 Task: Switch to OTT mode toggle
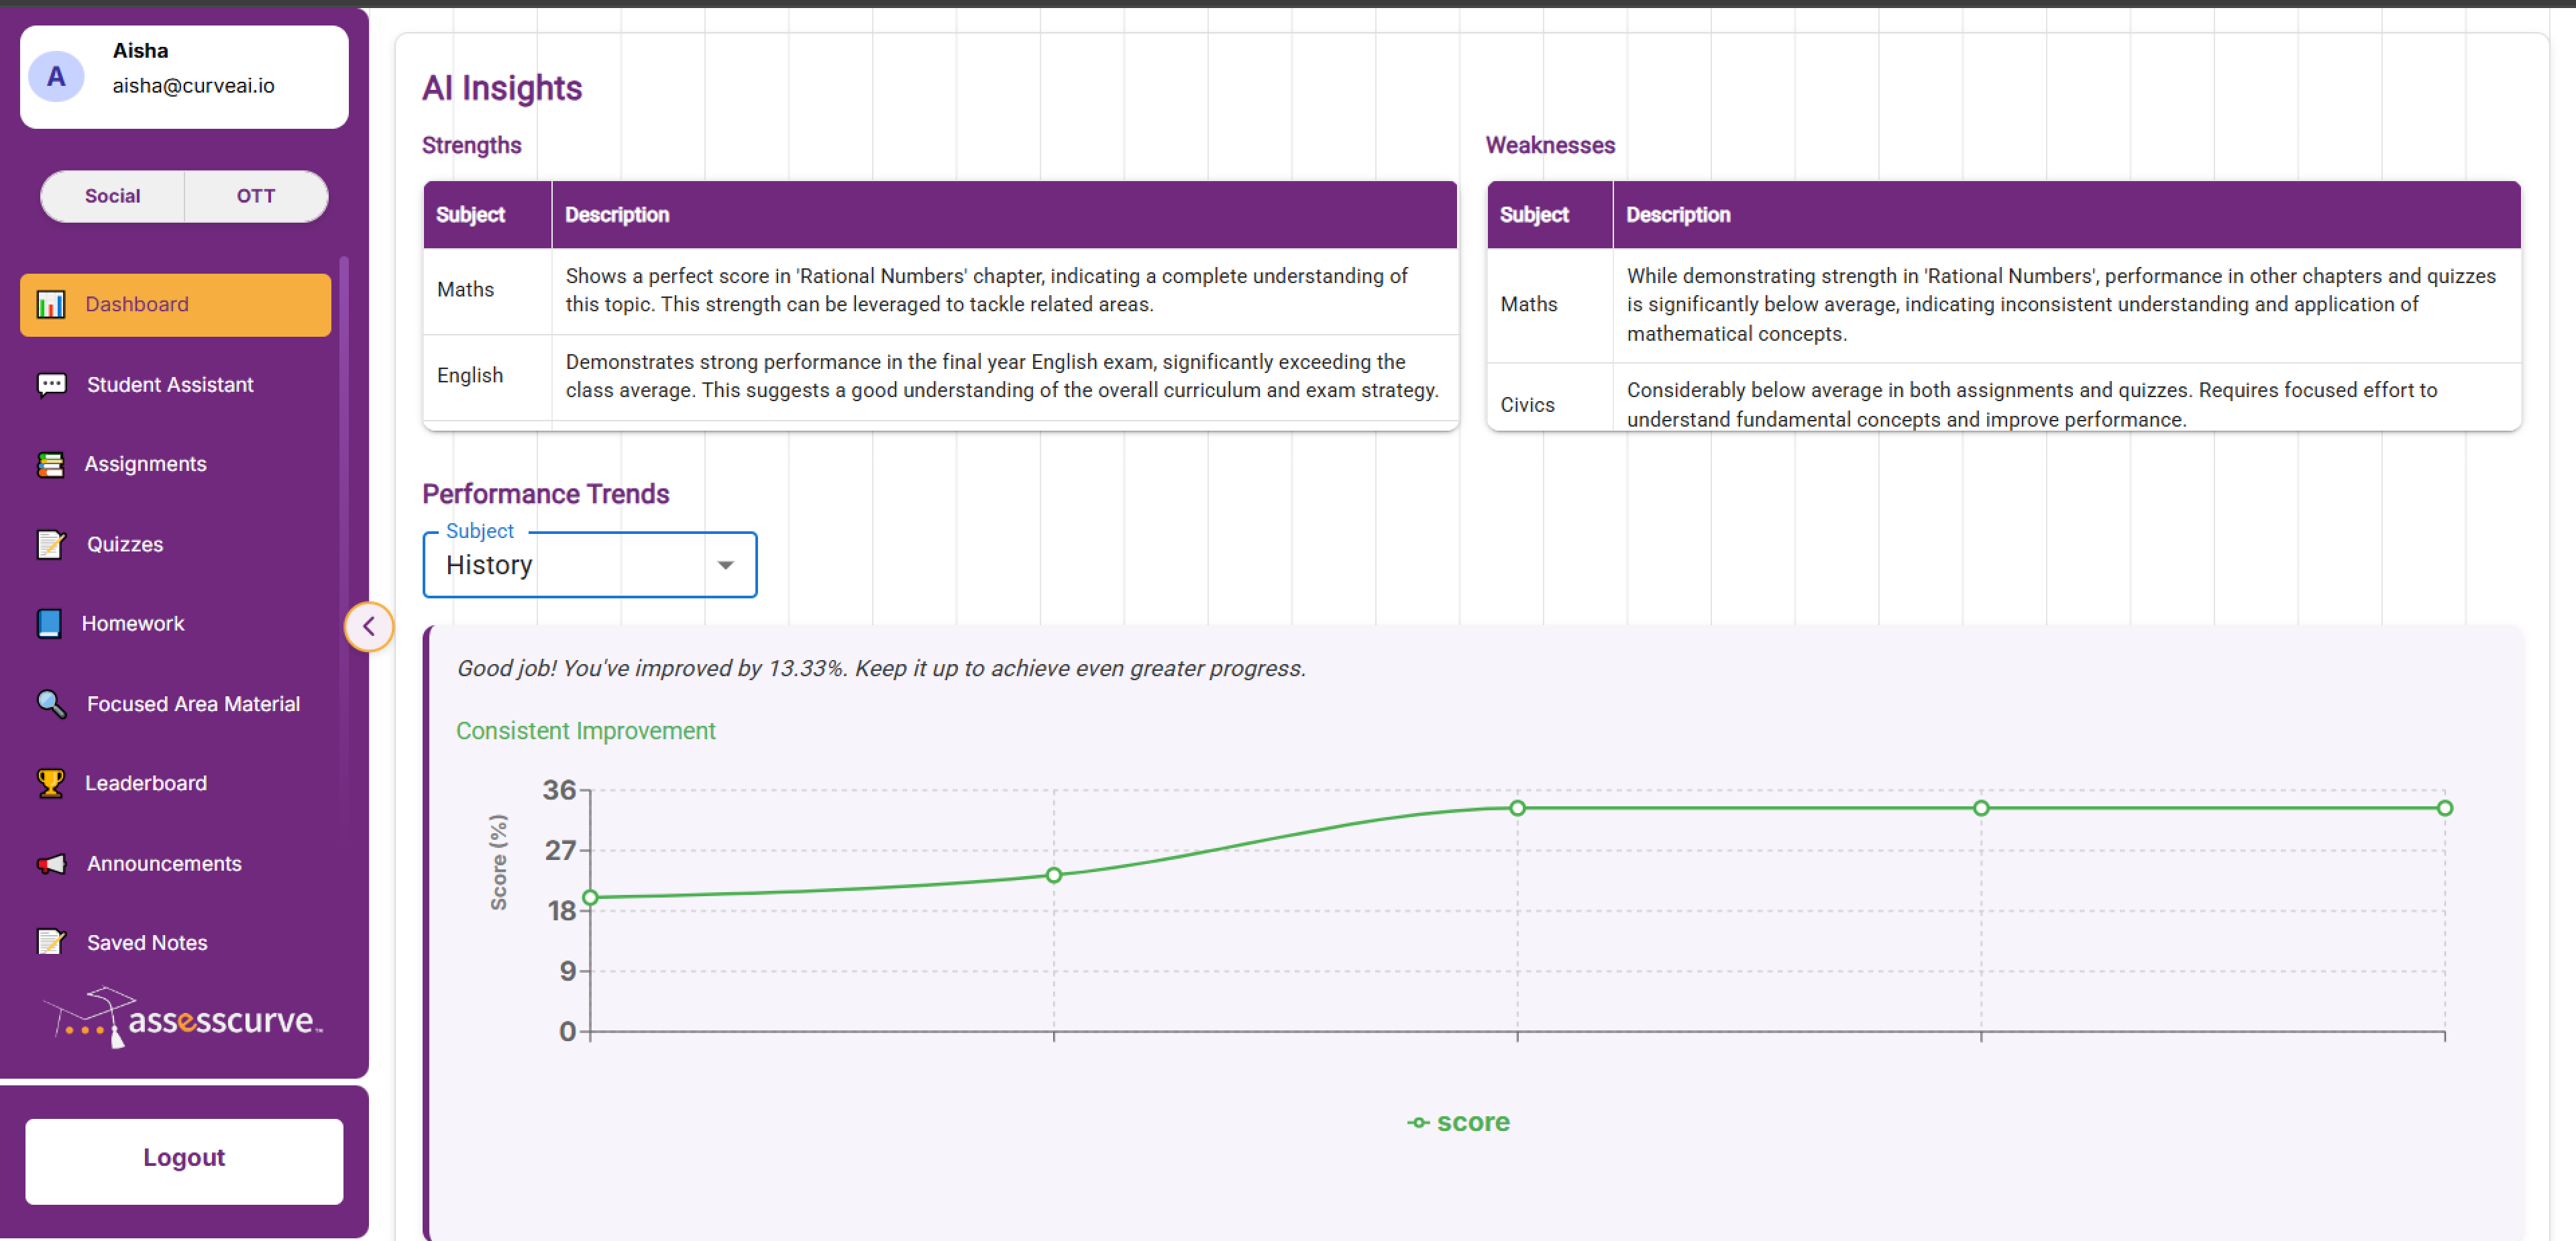[255, 196]
